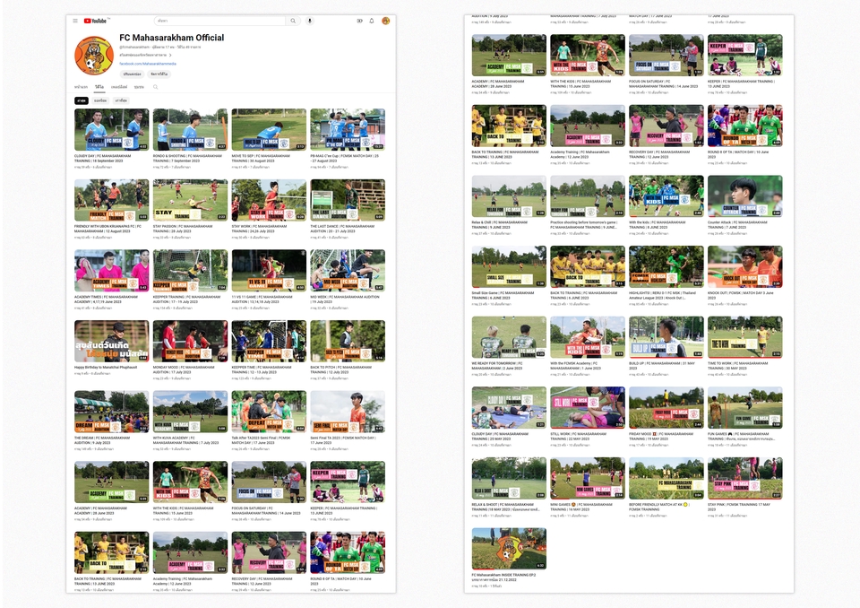Open MID WEEK audition 19 July thumbnail
Screen dimensions: 860x608
(348, 271)
